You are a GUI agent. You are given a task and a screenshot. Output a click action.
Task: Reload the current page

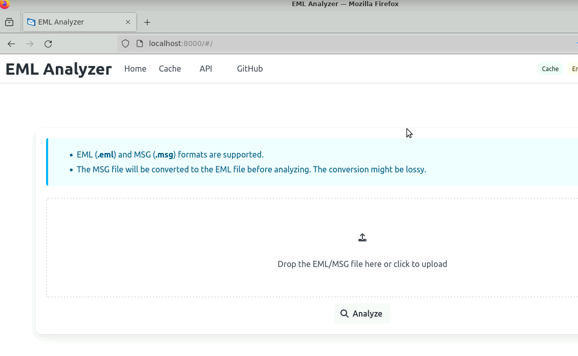coord(48,44)
